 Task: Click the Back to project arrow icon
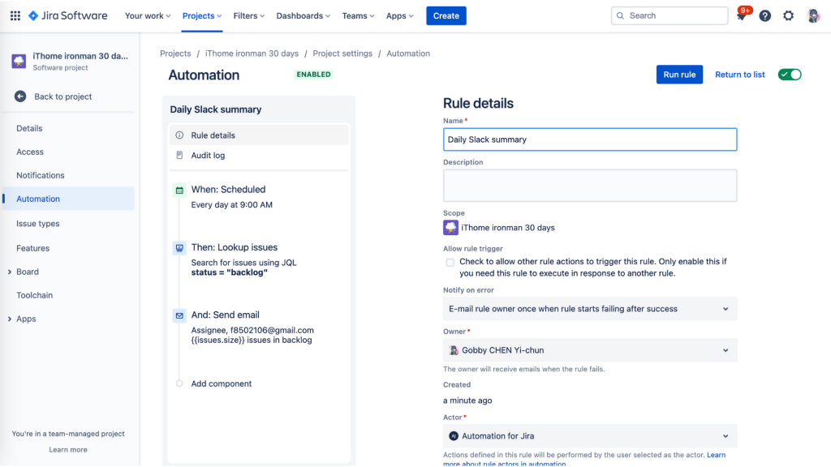pos(20,96)
